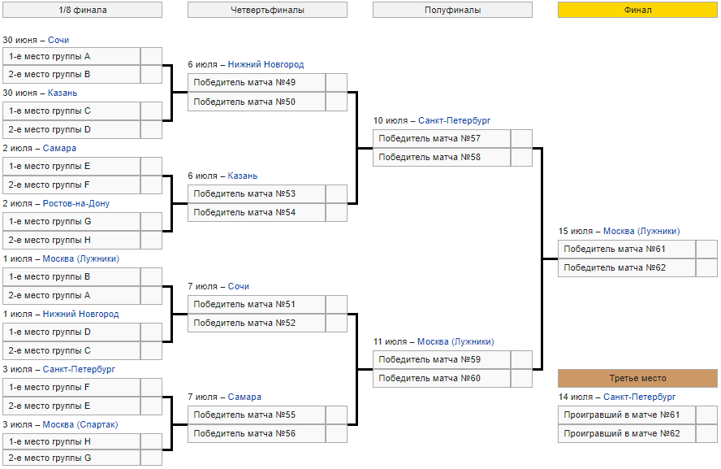Click the 1-е место группы B cell
Screen dimensions: 721x469
coord(71,276)
